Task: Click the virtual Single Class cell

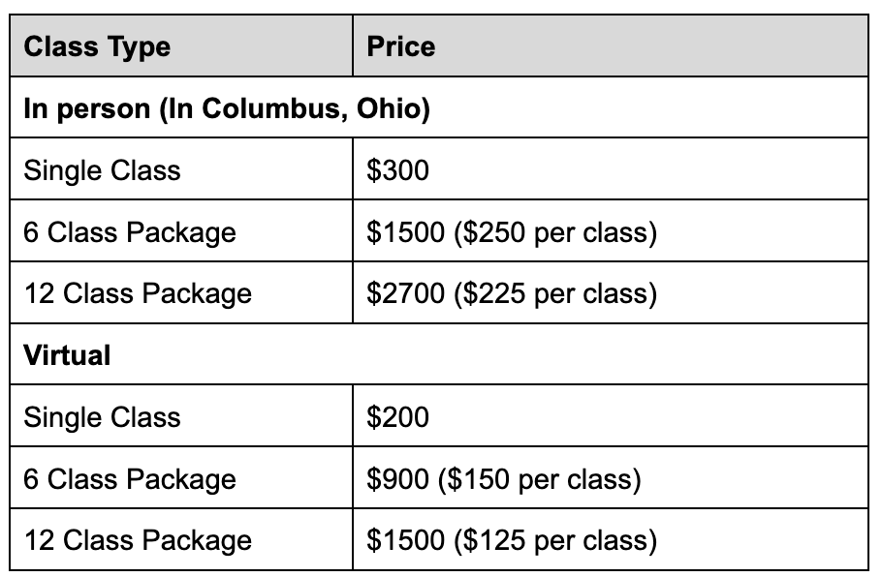Action: [x=181, y=416]
